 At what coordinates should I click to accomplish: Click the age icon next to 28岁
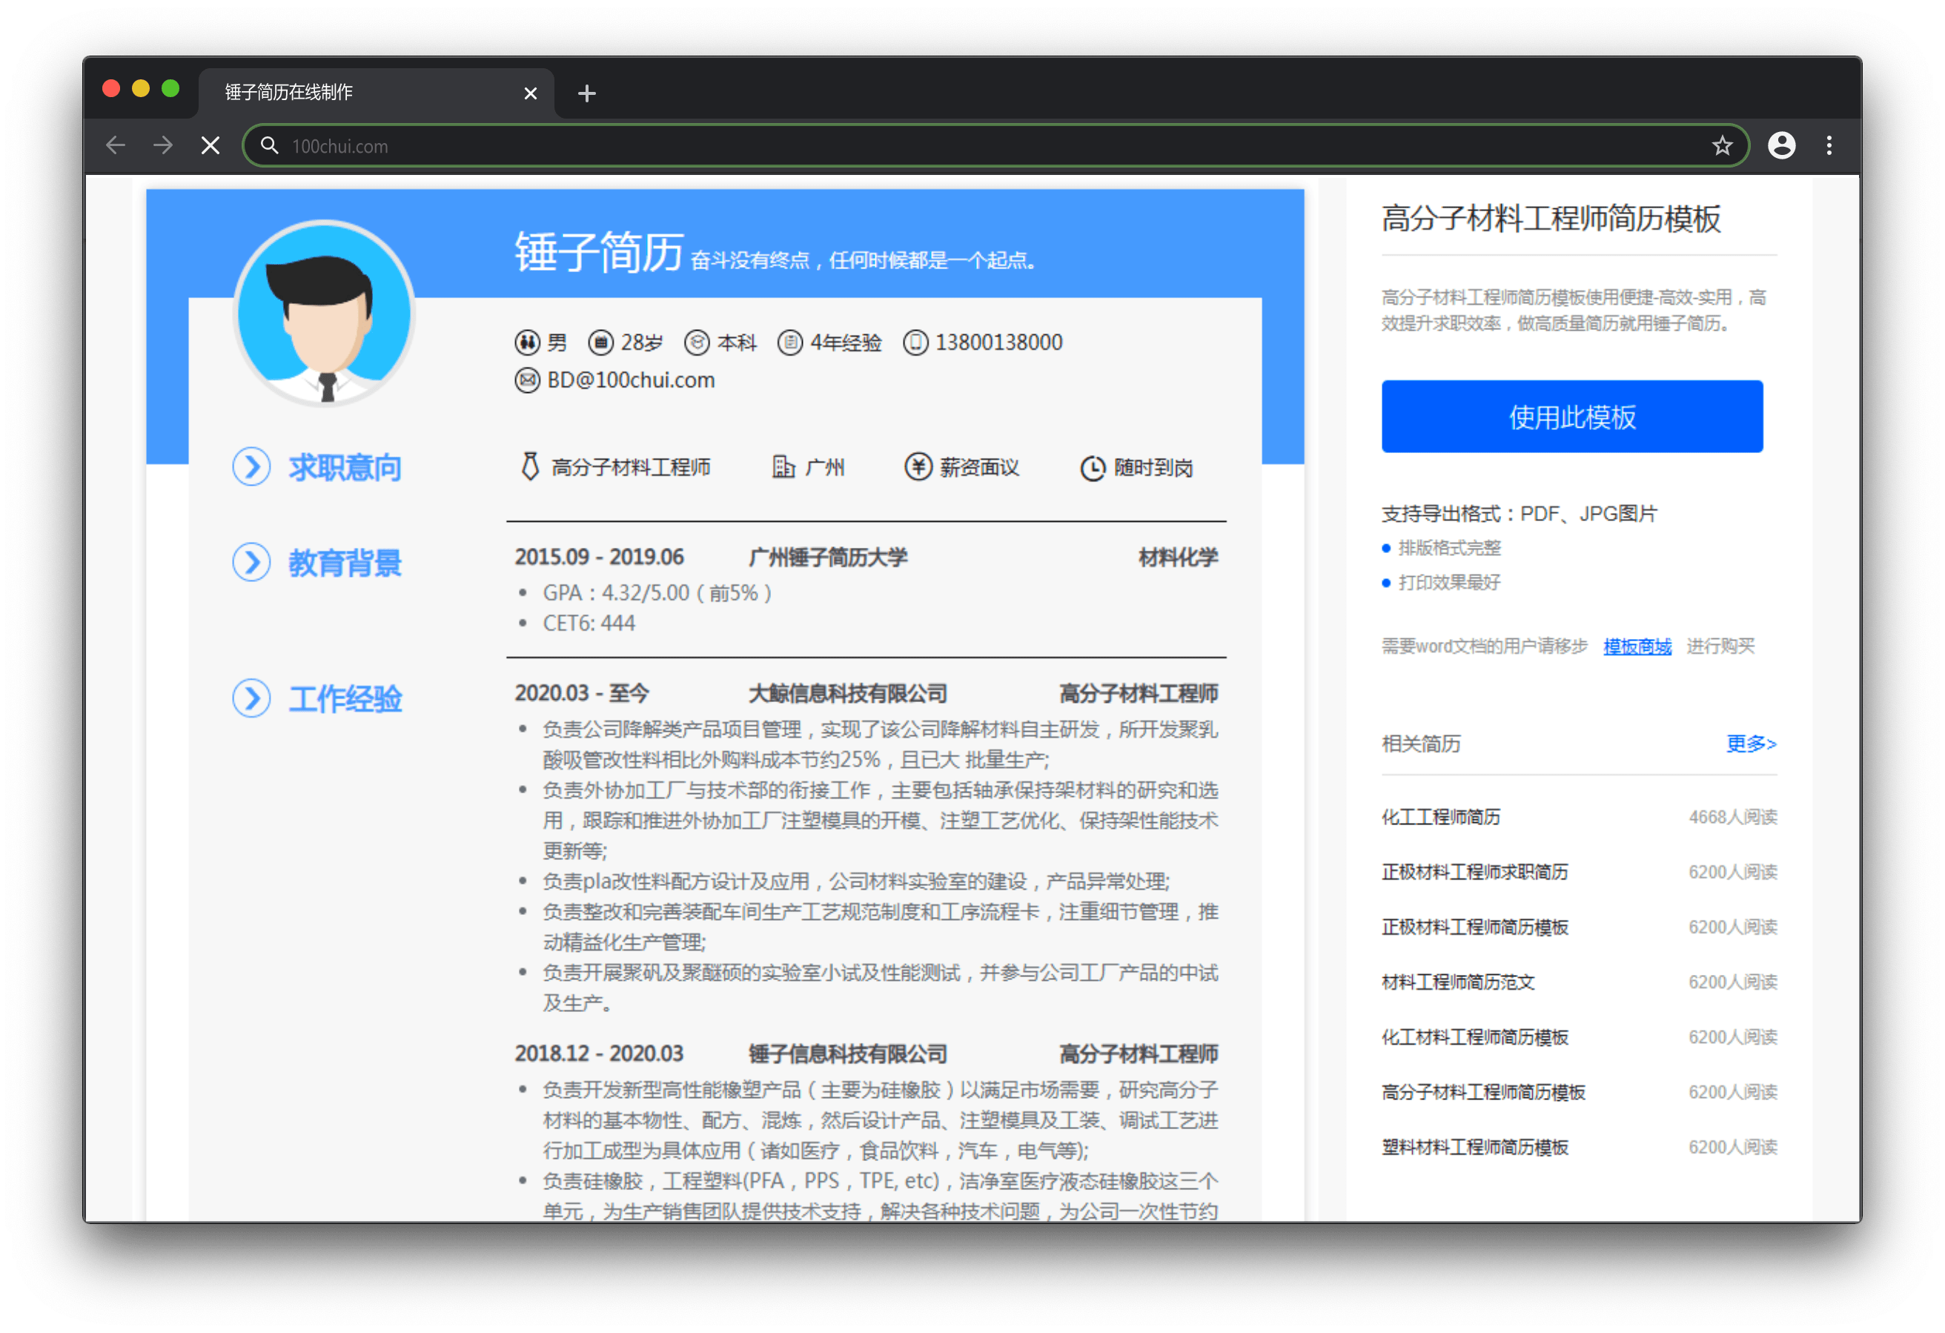[601, 343]
